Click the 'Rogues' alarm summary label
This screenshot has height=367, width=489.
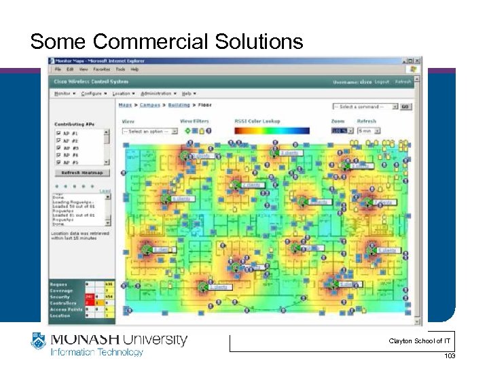[x=58, y=285]
